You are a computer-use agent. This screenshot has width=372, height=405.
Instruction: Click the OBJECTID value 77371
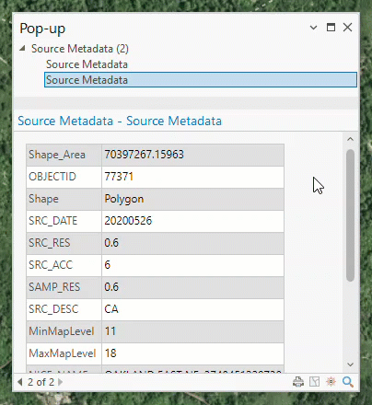119,177
